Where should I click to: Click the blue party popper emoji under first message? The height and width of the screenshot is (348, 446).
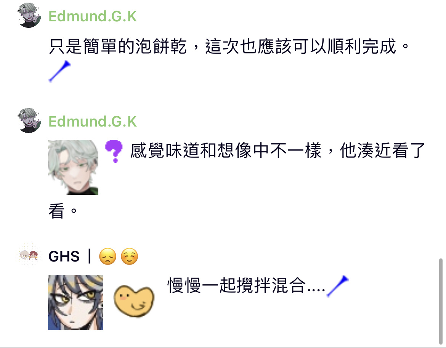[x=59, y=71]
